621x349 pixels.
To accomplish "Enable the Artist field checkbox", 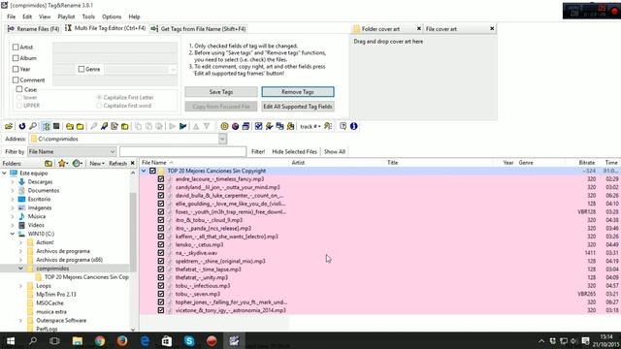I will point(16,48).
